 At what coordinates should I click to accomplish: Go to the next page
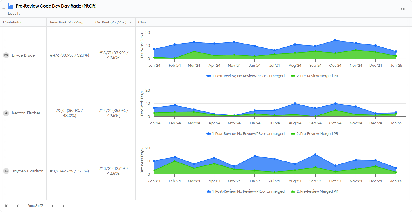[52, 206]
